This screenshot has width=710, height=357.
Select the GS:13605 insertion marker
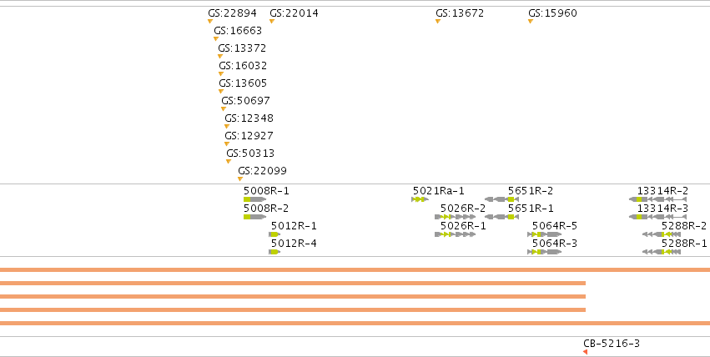click(x=221, y=92)
